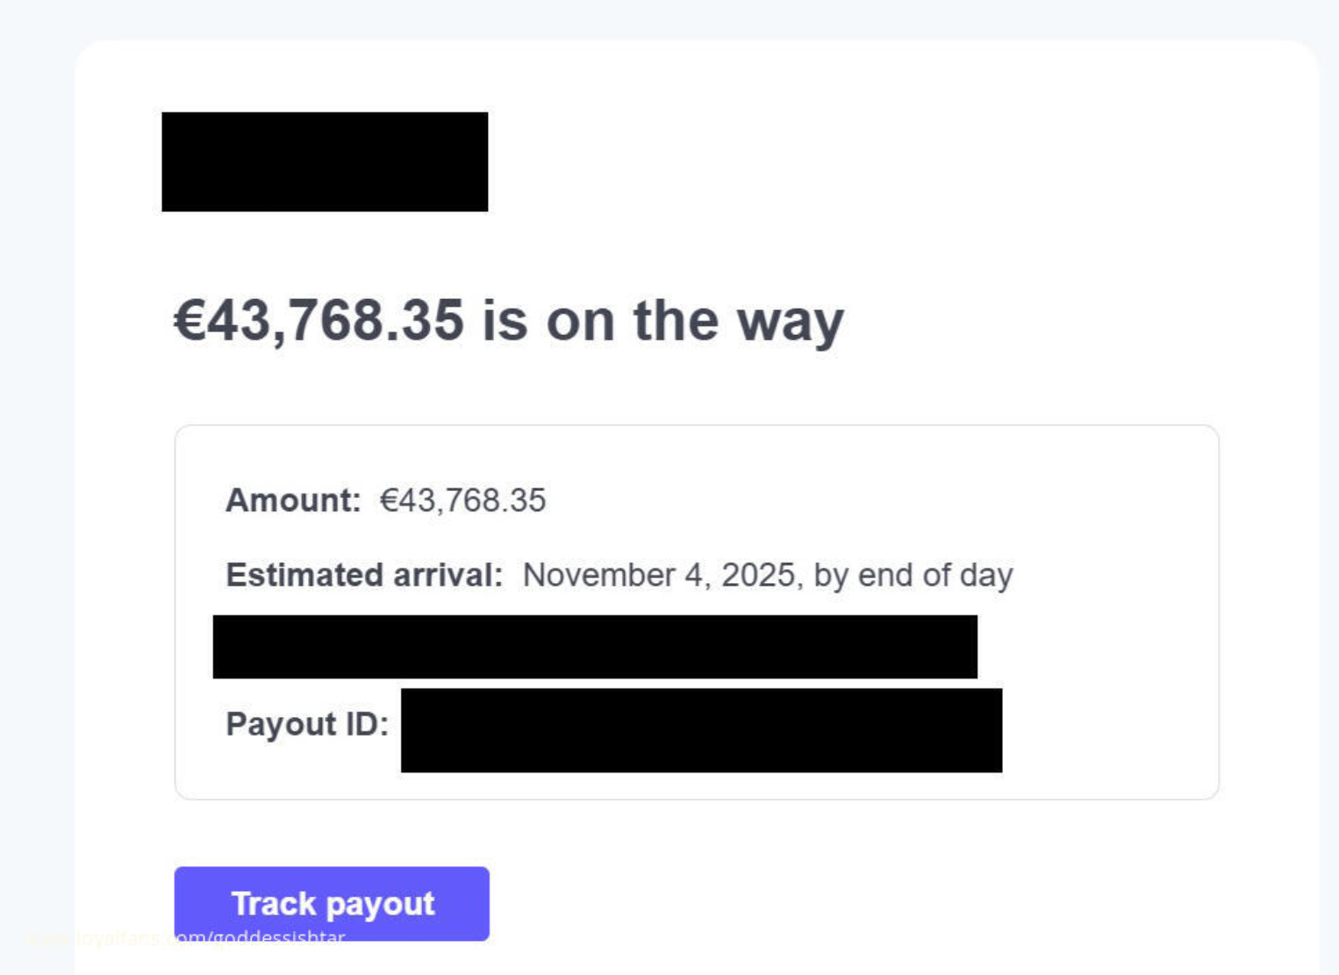Click the blacked-out line under Estimated arrival
The width and height of the screenshot is (1339, 975).
click(595, 646)
